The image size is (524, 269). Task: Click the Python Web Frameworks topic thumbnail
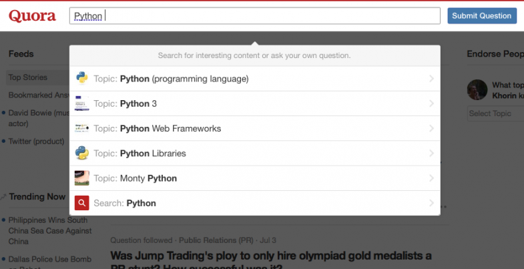pyautogui.click(x=82, y=128)
